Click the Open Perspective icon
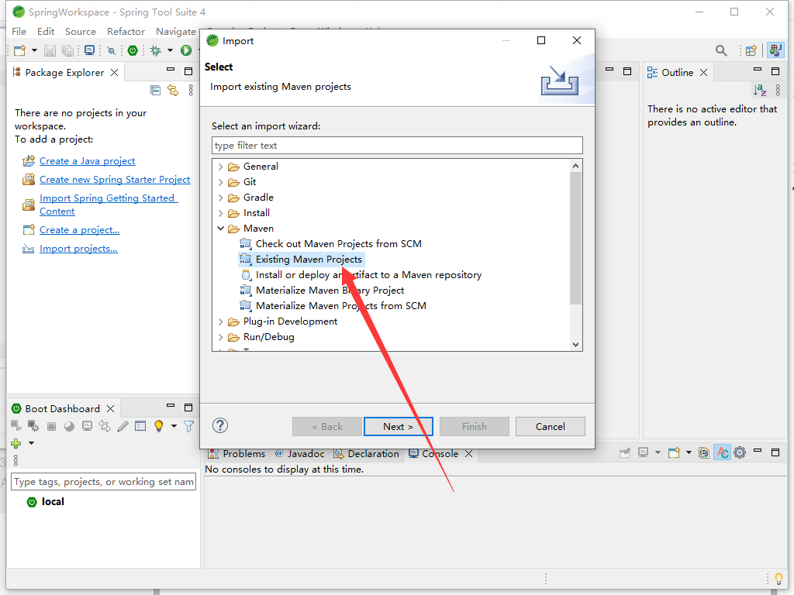Viewport: 794px width, 595px height. (x=751, y=50)
